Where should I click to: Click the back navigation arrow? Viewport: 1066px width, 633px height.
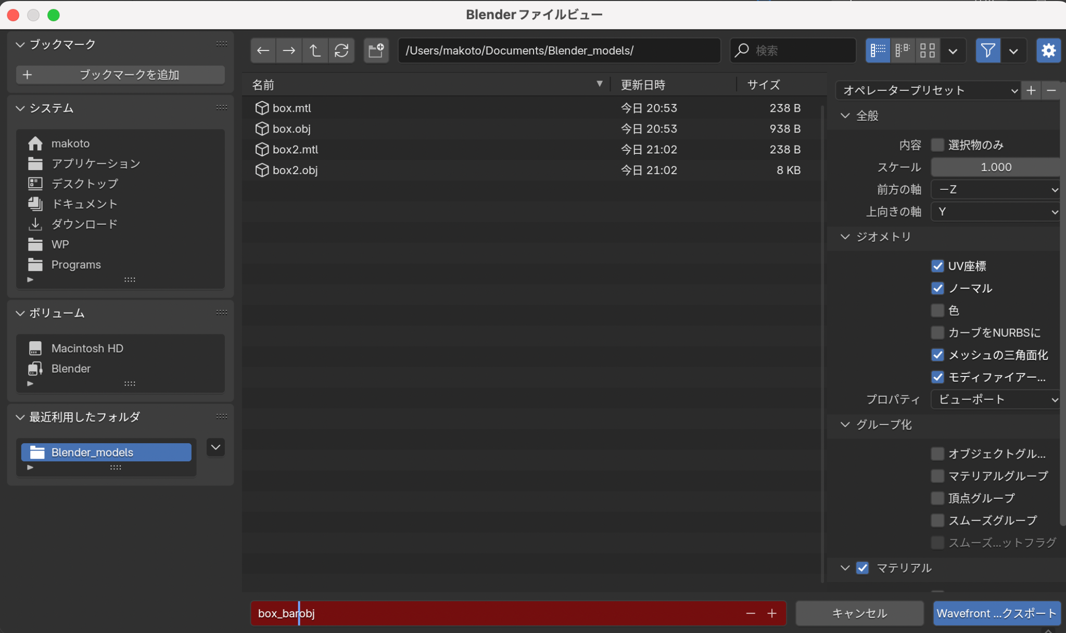click(263, 50)
